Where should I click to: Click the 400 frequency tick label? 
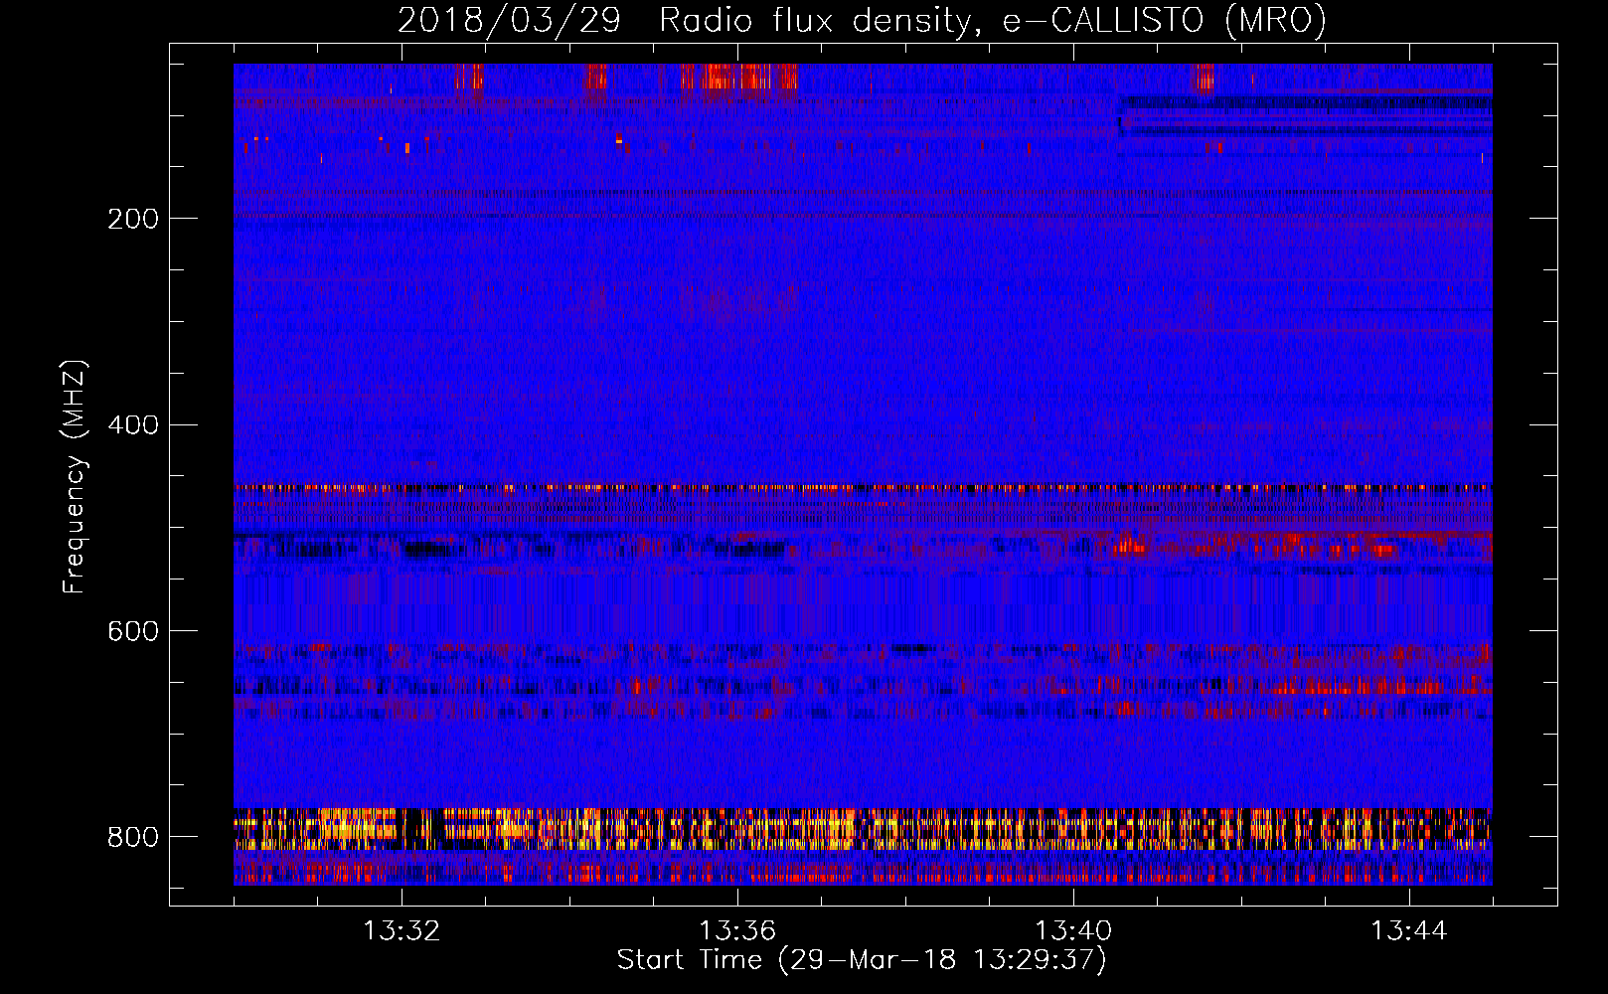[x=133, y=425]
